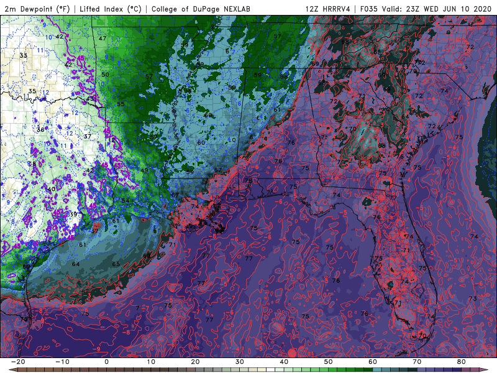Click the dewpoint value 55 on the map
The width and height of the screenshot is (497, 373).
(x=121, y=104)
